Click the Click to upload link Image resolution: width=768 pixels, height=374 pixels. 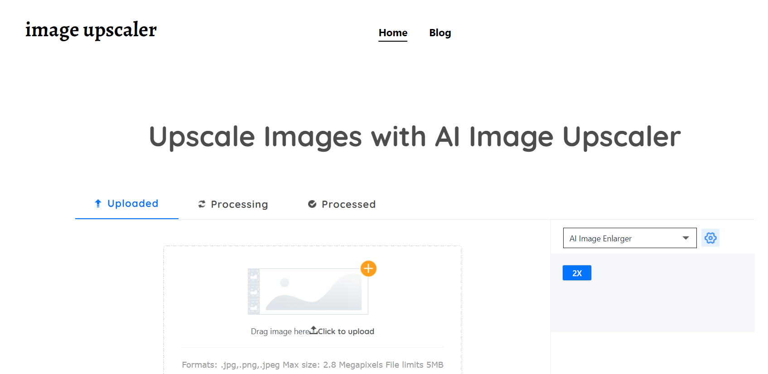click(x=345, y=331)
